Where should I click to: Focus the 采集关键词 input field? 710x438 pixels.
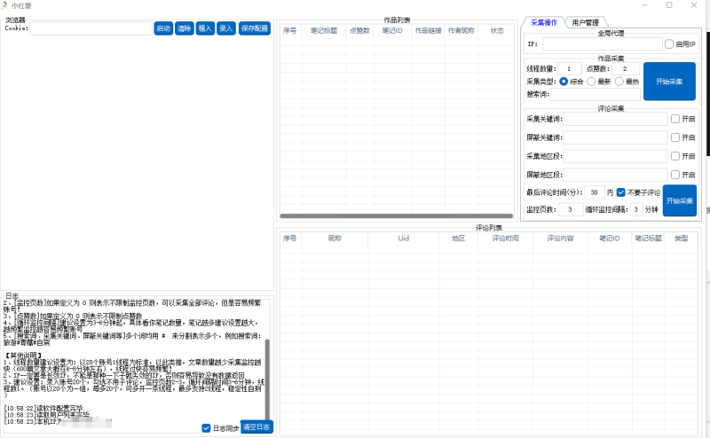[615, 119]
